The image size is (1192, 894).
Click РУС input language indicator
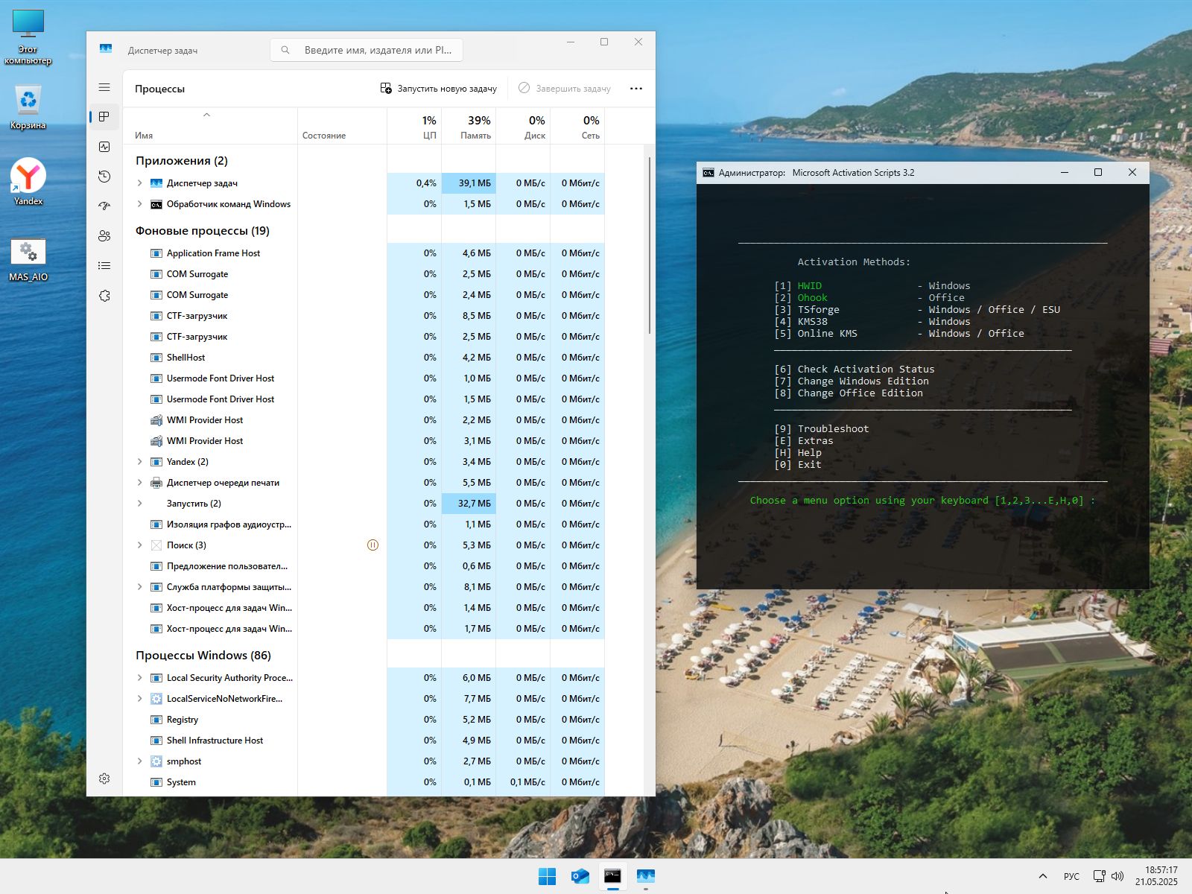[1071, 876]
